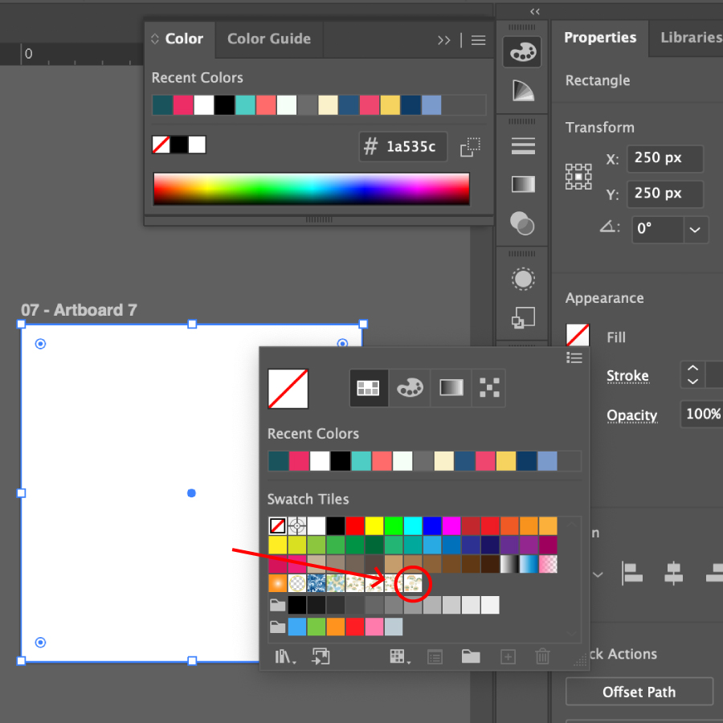Open the Transparency panel dock icon

(x=522, y=223)
